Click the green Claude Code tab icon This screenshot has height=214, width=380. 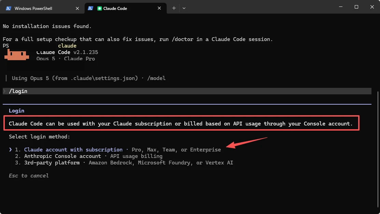99,8
